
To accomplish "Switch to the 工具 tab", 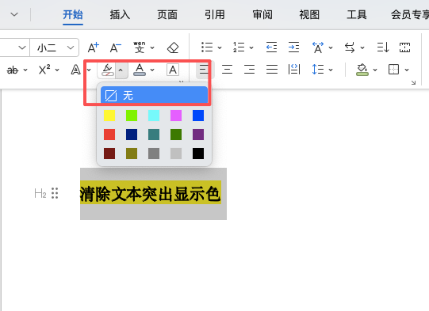I will pyautogui.click(x=357, y=14).
